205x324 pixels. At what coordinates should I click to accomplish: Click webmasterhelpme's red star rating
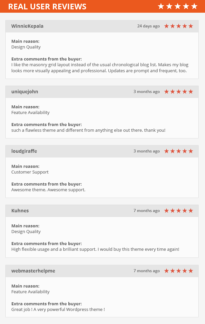[179, 271]
